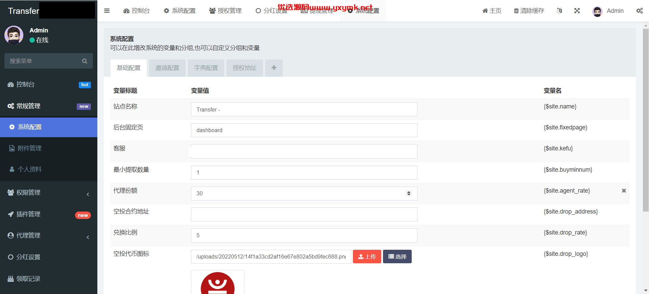Click the 空投代币图标 file path field
This screenshot has width=649, height=294.
[x=271, y=256]
